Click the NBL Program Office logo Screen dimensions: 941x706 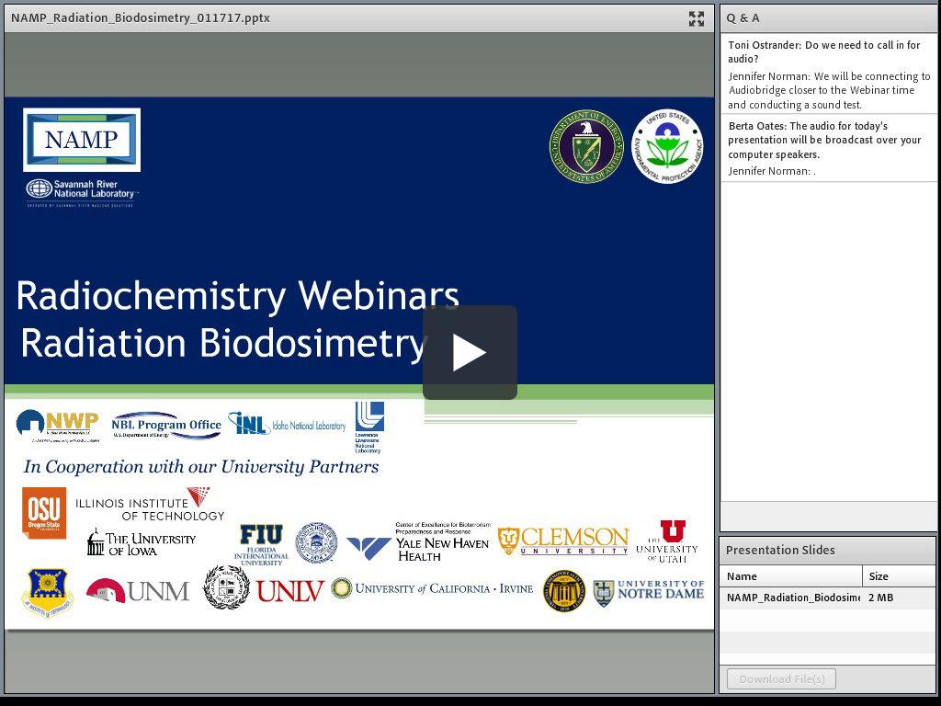click(166, 426)
